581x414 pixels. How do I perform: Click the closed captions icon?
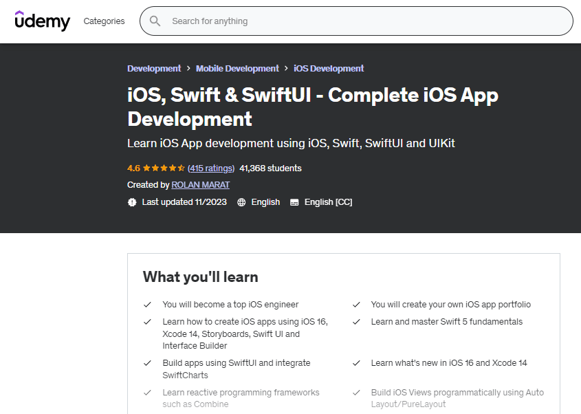tap(294, 202)
